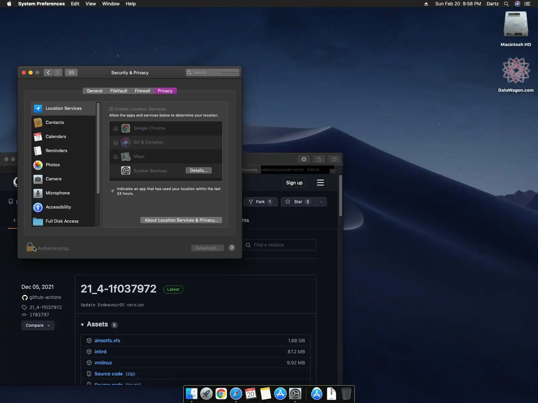The width and height of the screenshot is (538, 403).
Task: Open Finder from the Dock
Action: click(192, 394)
